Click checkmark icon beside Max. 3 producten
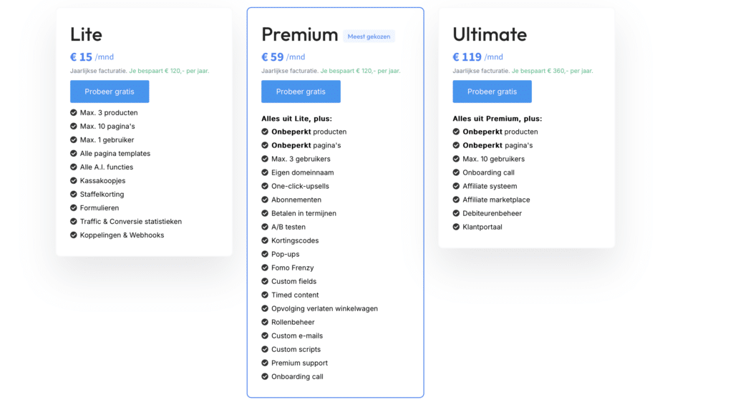 (x=74, y=112)
